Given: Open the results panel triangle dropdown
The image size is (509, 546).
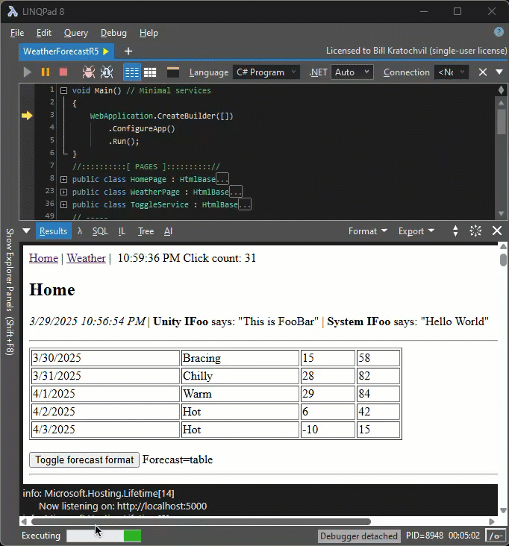Looking at the screenshot, I should 26,230.
